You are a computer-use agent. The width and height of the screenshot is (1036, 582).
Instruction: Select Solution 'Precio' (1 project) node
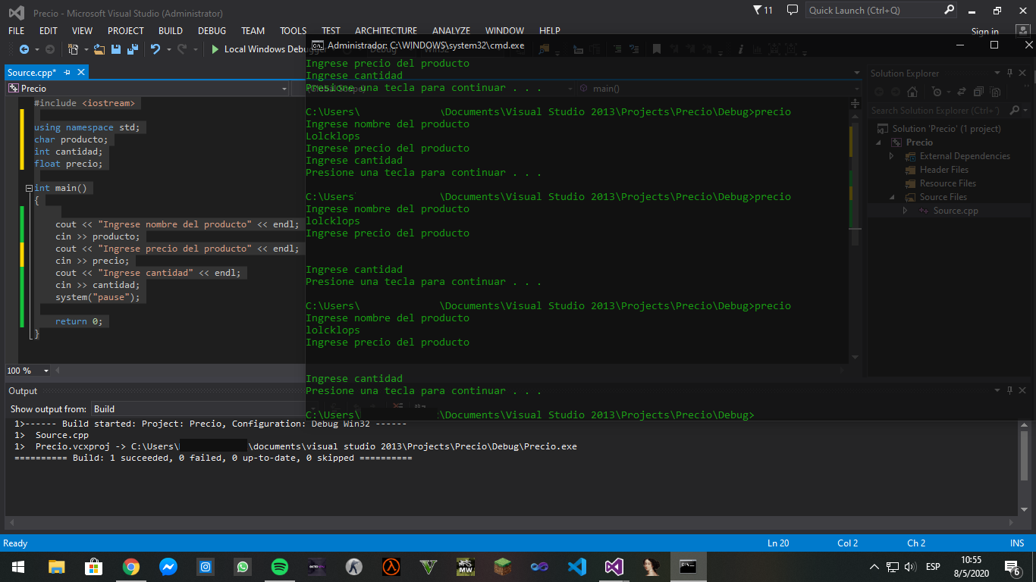point(947,129)
